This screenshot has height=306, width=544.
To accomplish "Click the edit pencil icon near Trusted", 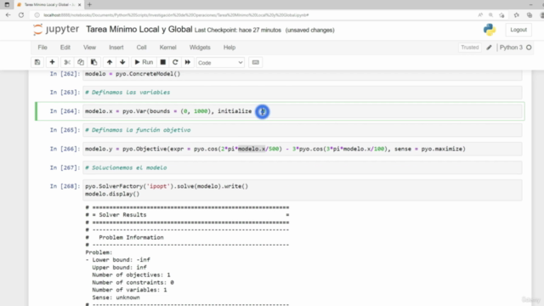I will (490, 48).
